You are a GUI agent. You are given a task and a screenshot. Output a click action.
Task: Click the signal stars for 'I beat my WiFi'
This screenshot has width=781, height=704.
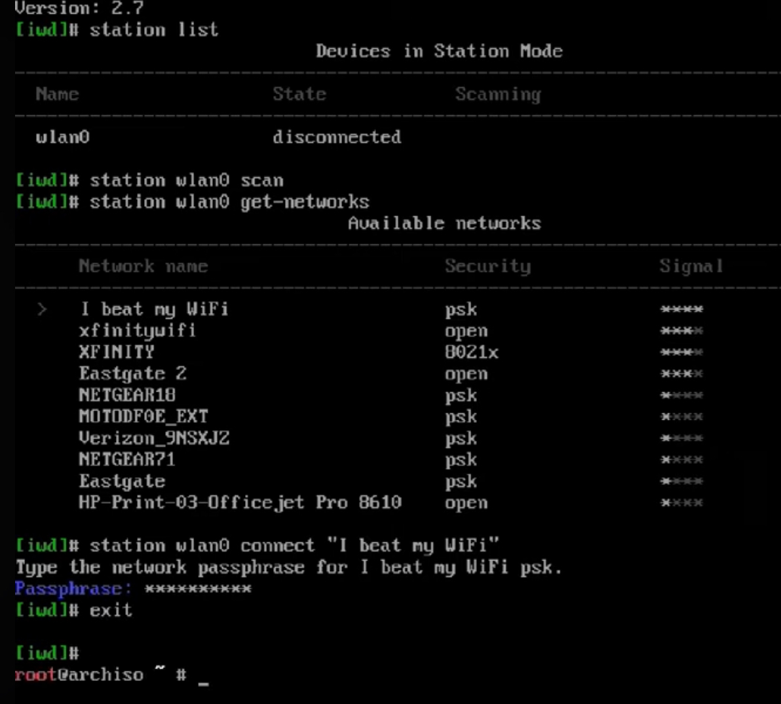[x=682, y=310]
